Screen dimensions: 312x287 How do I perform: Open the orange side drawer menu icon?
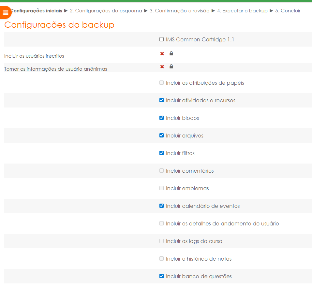pyautogui.click(x=5, y=12)
